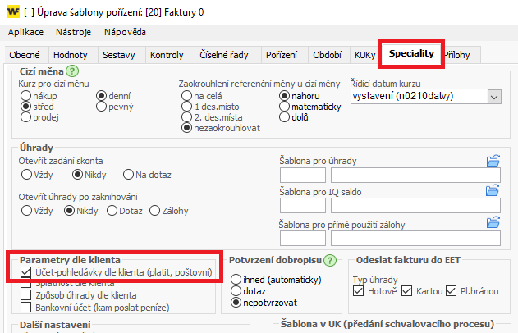Switch to the Kontroly tab

coord(167,55)
